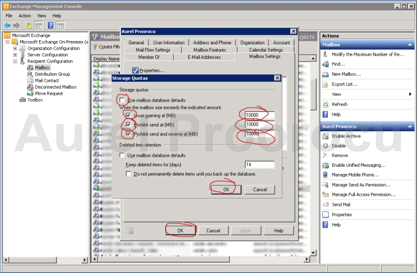Click the Manage Full Access Permission icon
Screen dimensions: 417x273
point(325,194)
